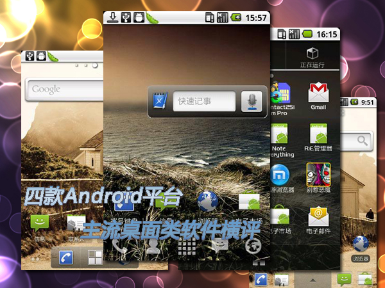This screenshot has width=385, height=288.
Task: Tap the green pea pod icon on the 15:57 status bar
Action: pos(152,18)
